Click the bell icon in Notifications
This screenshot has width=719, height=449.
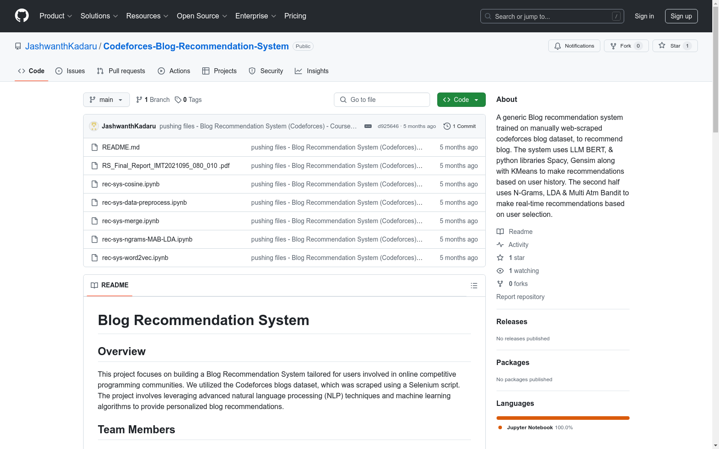(x=558, y=46)
